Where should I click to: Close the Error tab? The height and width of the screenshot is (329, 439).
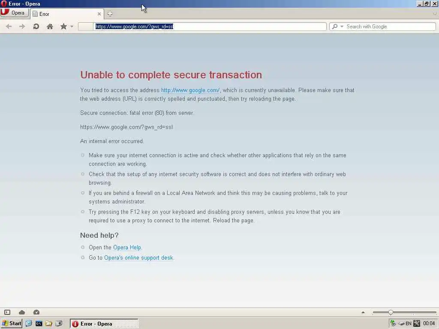[x=99, y=14]
